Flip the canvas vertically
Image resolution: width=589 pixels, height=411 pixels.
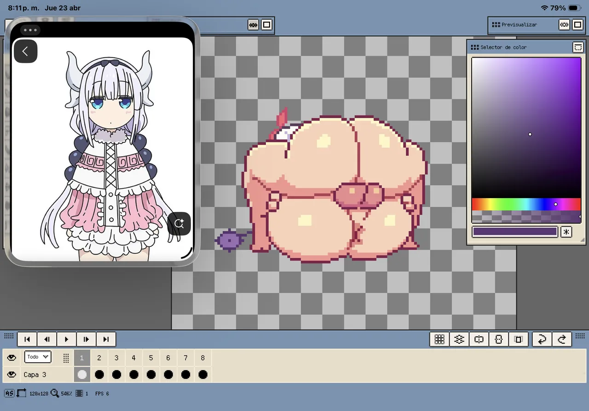point(499,339)
